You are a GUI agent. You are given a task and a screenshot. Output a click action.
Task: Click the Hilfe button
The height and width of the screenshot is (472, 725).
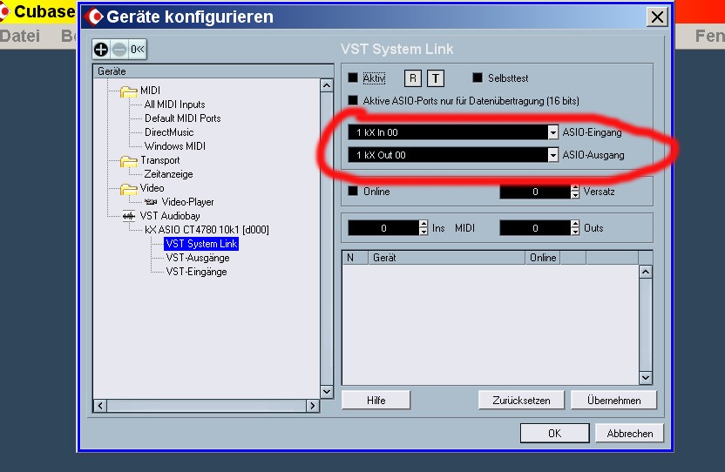point(376,401)
